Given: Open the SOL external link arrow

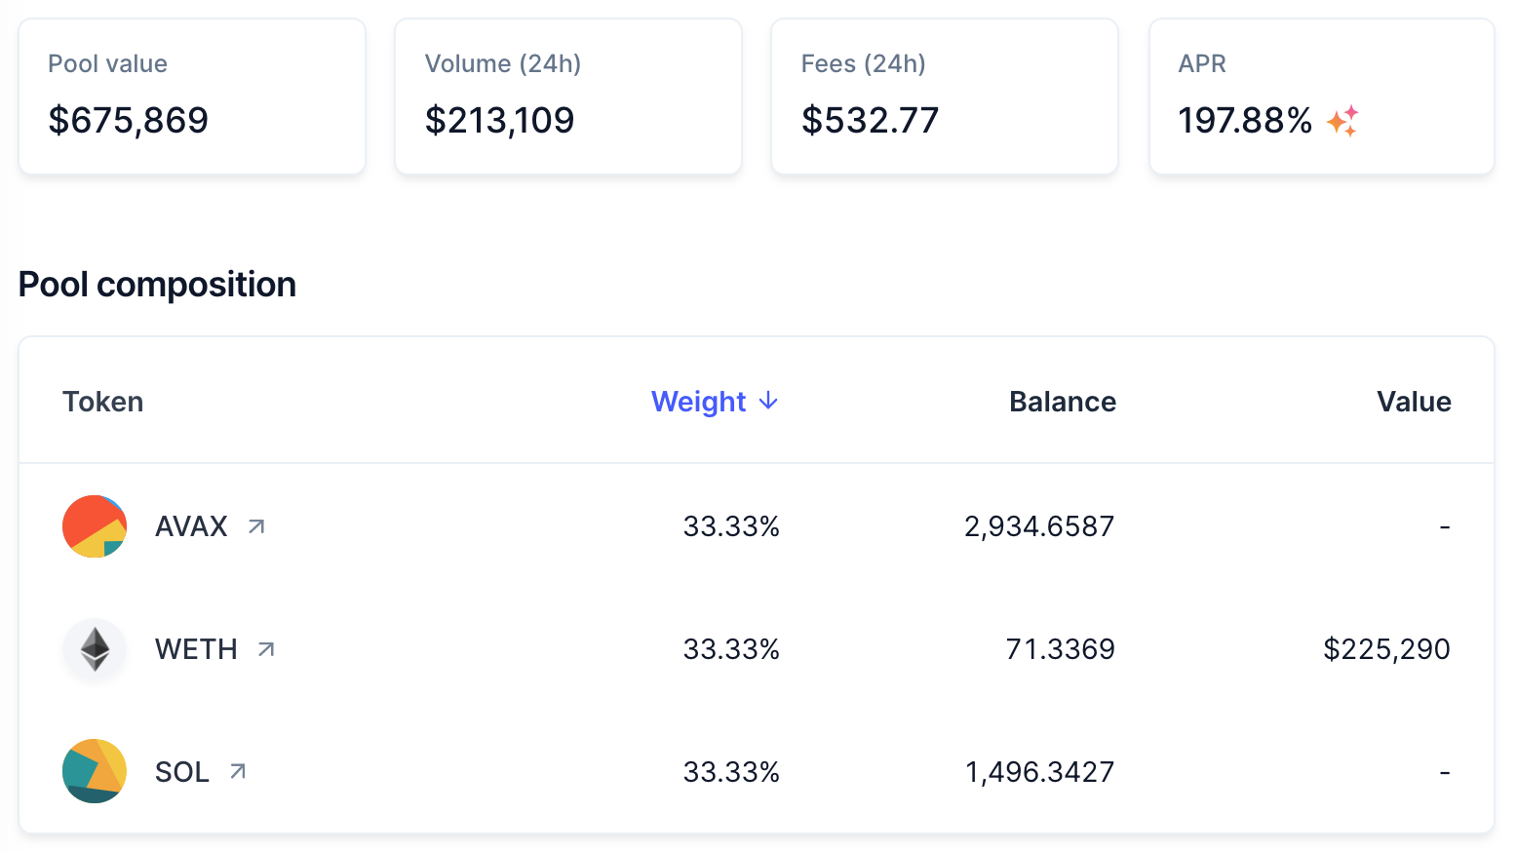Looking at the screenshot, I should (x=238, y=771).
